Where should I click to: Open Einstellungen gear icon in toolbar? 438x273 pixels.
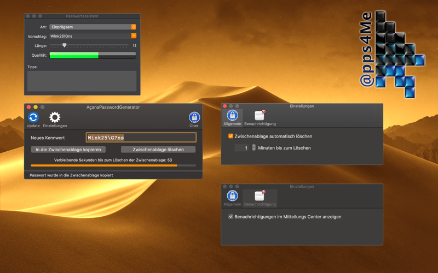55,117
